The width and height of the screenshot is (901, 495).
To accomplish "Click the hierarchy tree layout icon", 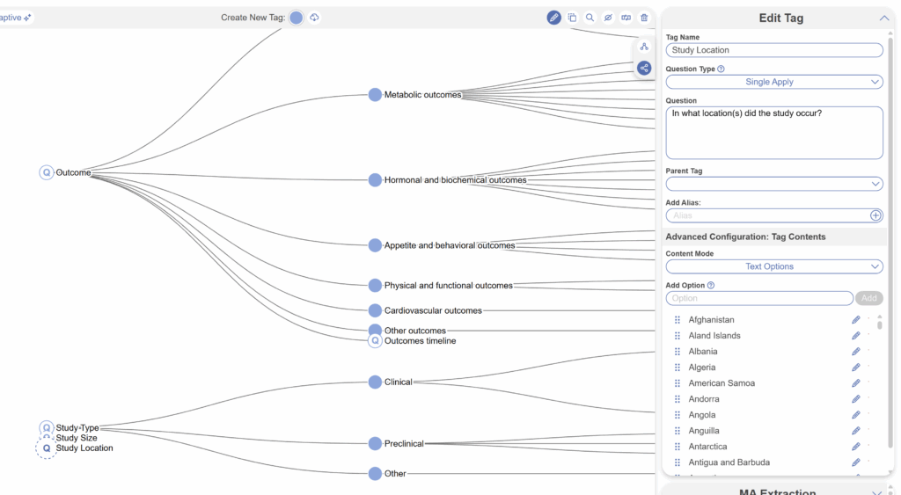I will coord(644,47).
